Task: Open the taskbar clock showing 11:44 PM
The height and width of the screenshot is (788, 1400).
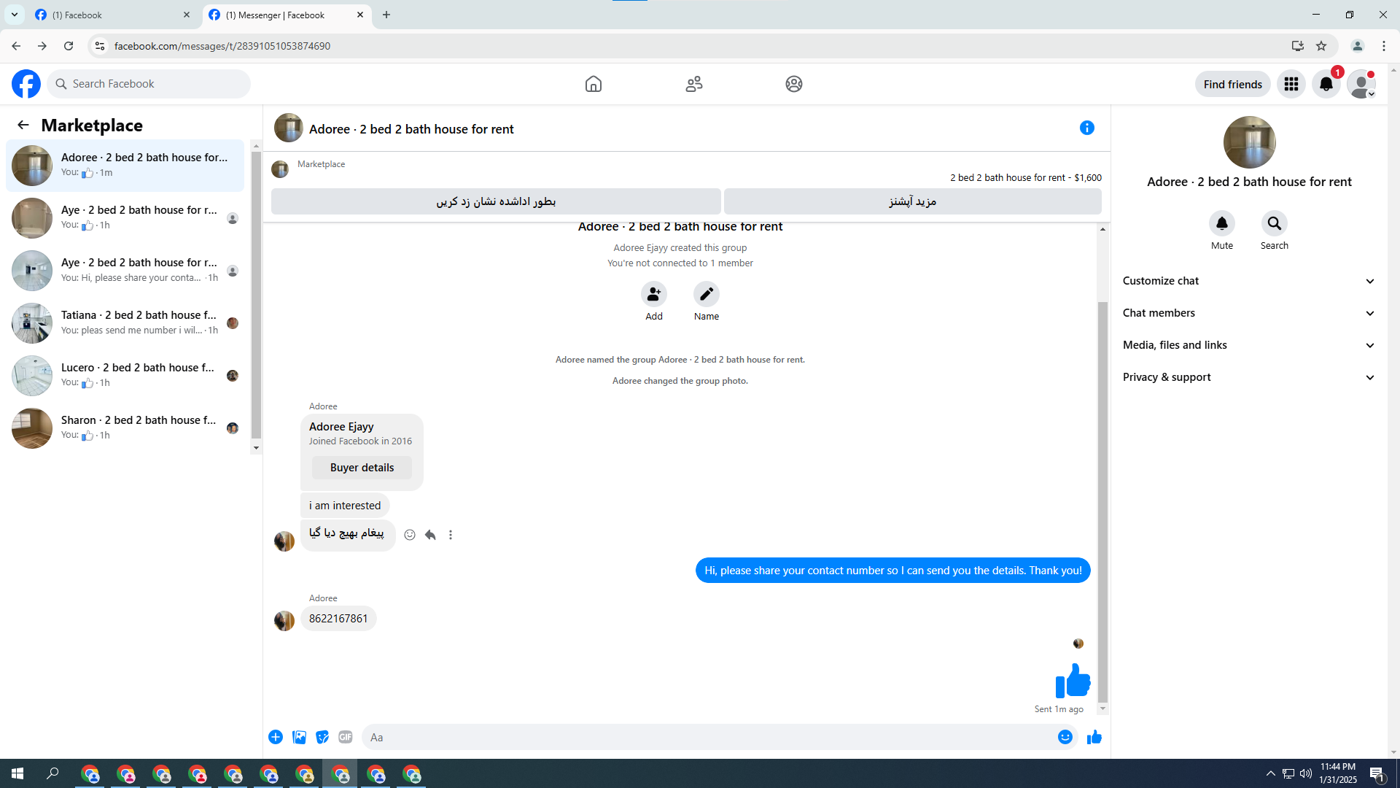Action: pos(1338,773)
